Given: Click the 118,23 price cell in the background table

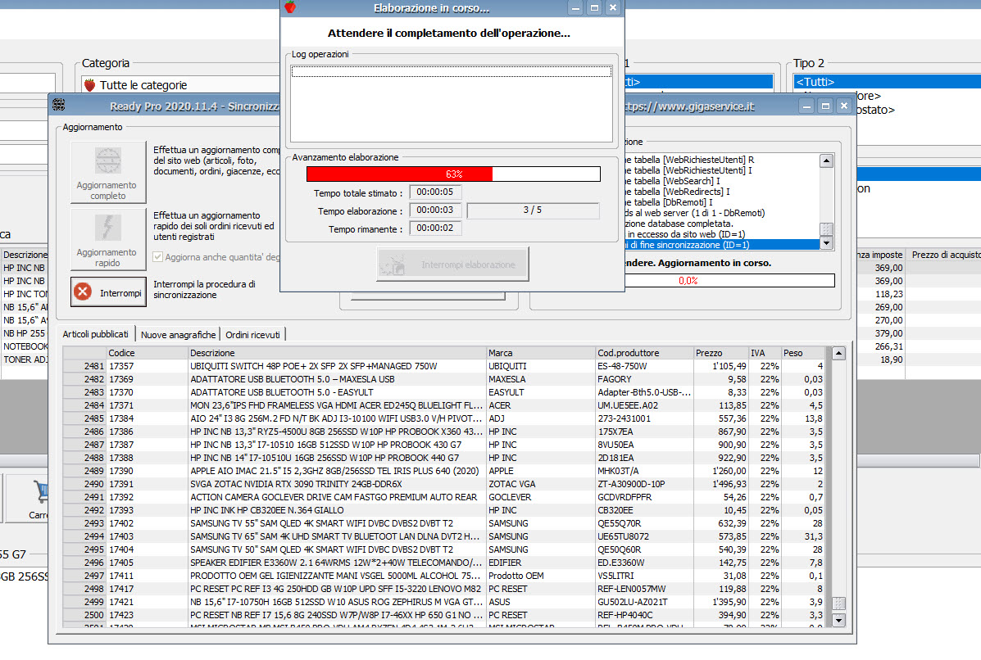Looking at the screenshot, I should point(881,294).
